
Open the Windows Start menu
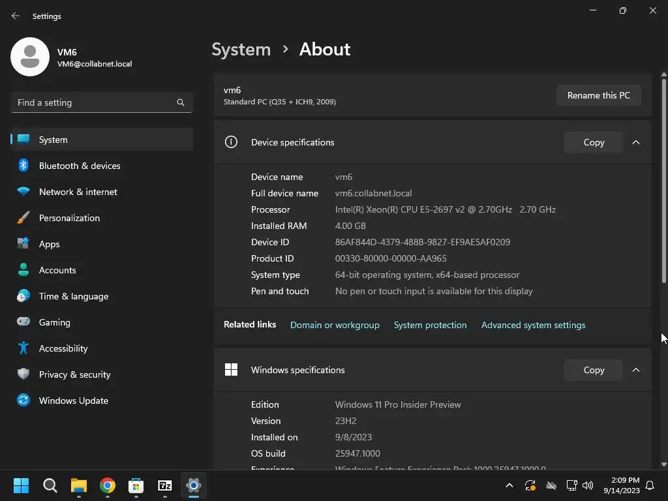coord(21,485)
